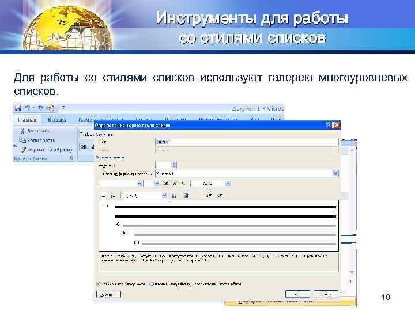Click the bold Ж button in Word ribbon

tap(84, 146)
